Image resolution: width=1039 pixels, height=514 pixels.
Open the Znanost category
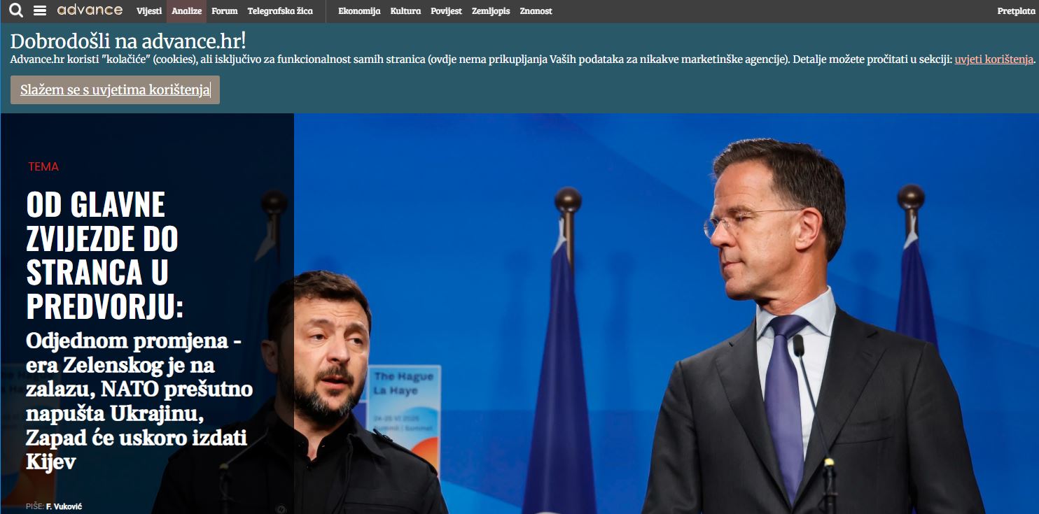[x=536, y=11]
